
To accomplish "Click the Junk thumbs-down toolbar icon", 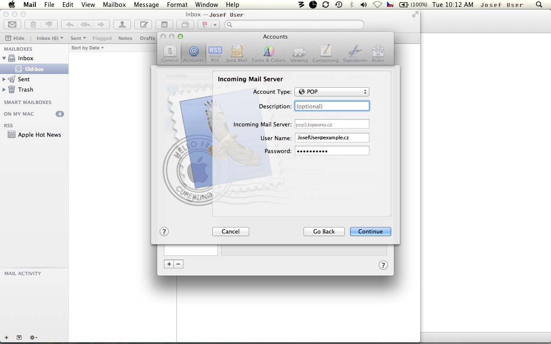I will pos(49,25).
